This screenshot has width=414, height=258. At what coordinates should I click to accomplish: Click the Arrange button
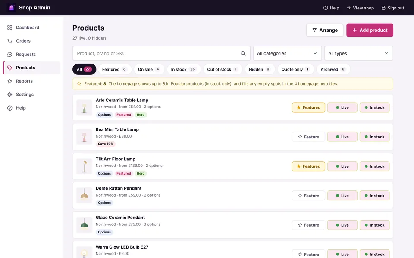pos(325,30)
